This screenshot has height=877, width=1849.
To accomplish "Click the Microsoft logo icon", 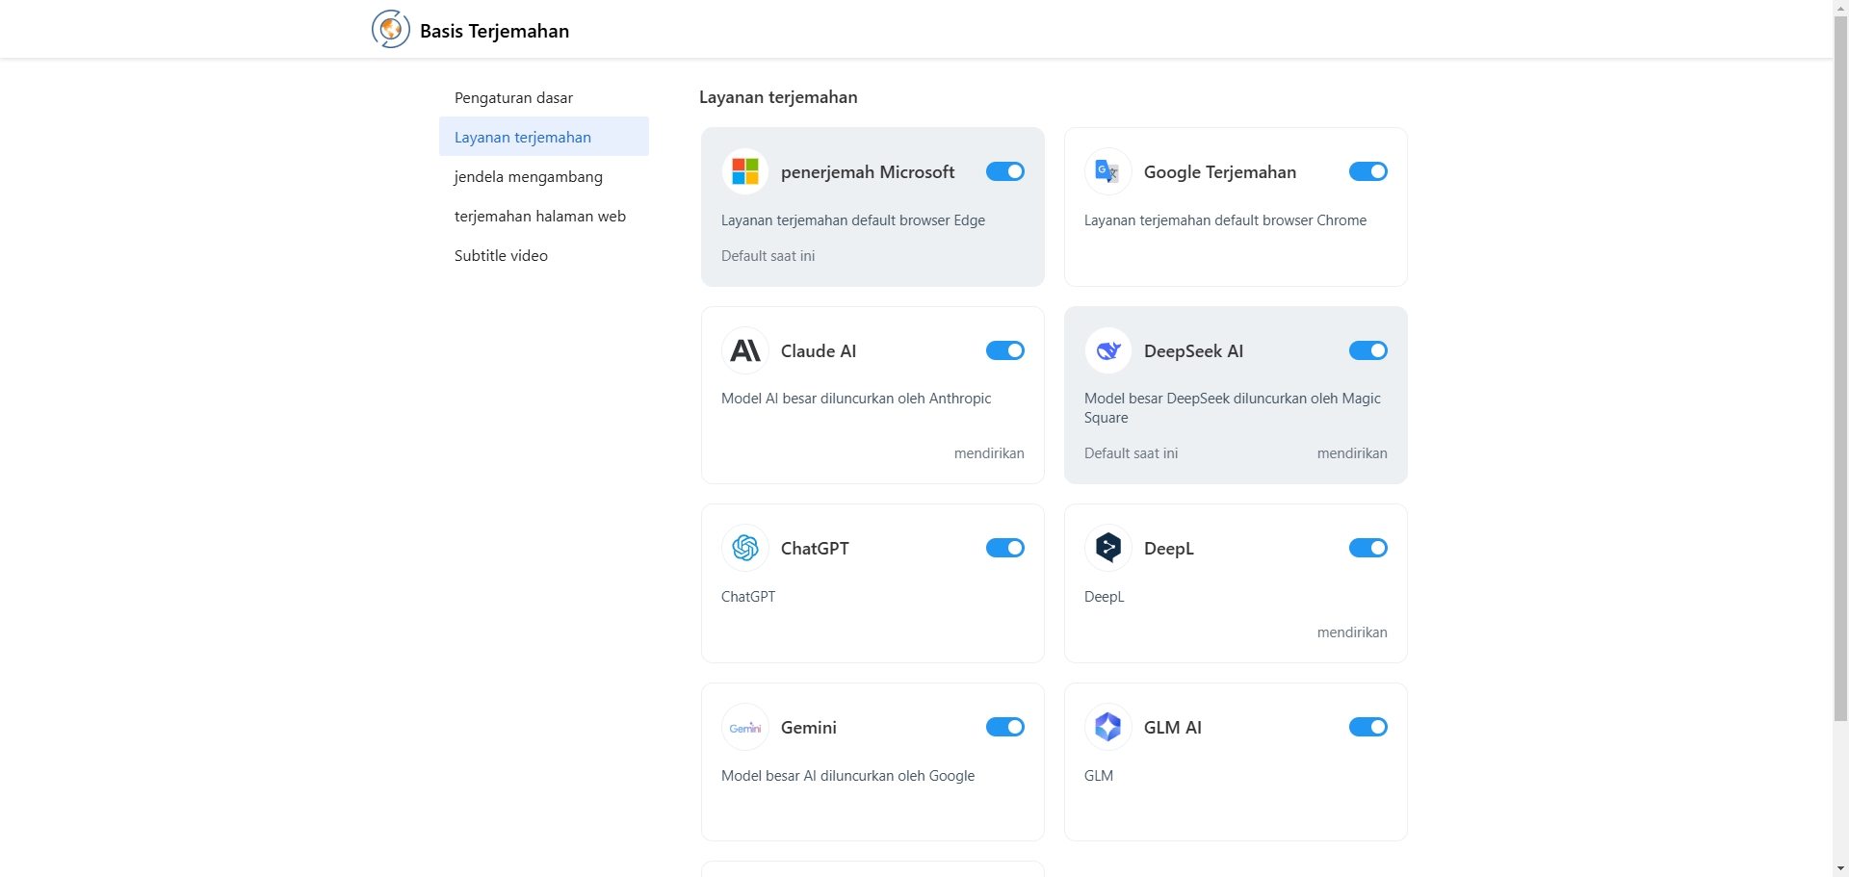I will pyautogui.click(x=745, y=172).
